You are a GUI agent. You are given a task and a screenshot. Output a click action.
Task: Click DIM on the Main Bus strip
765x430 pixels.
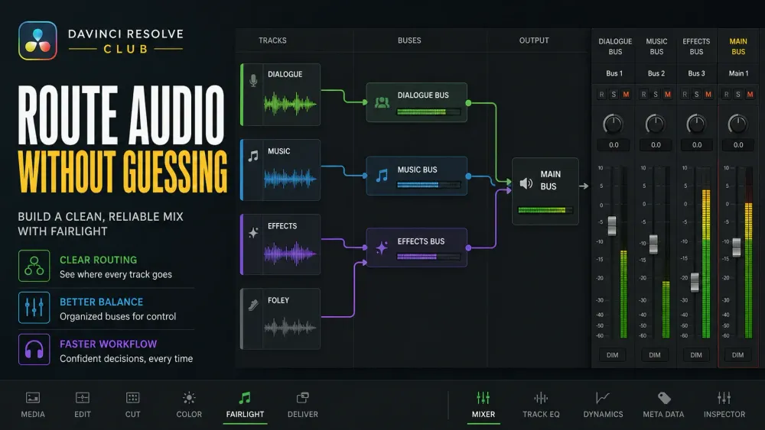[737, 355]
